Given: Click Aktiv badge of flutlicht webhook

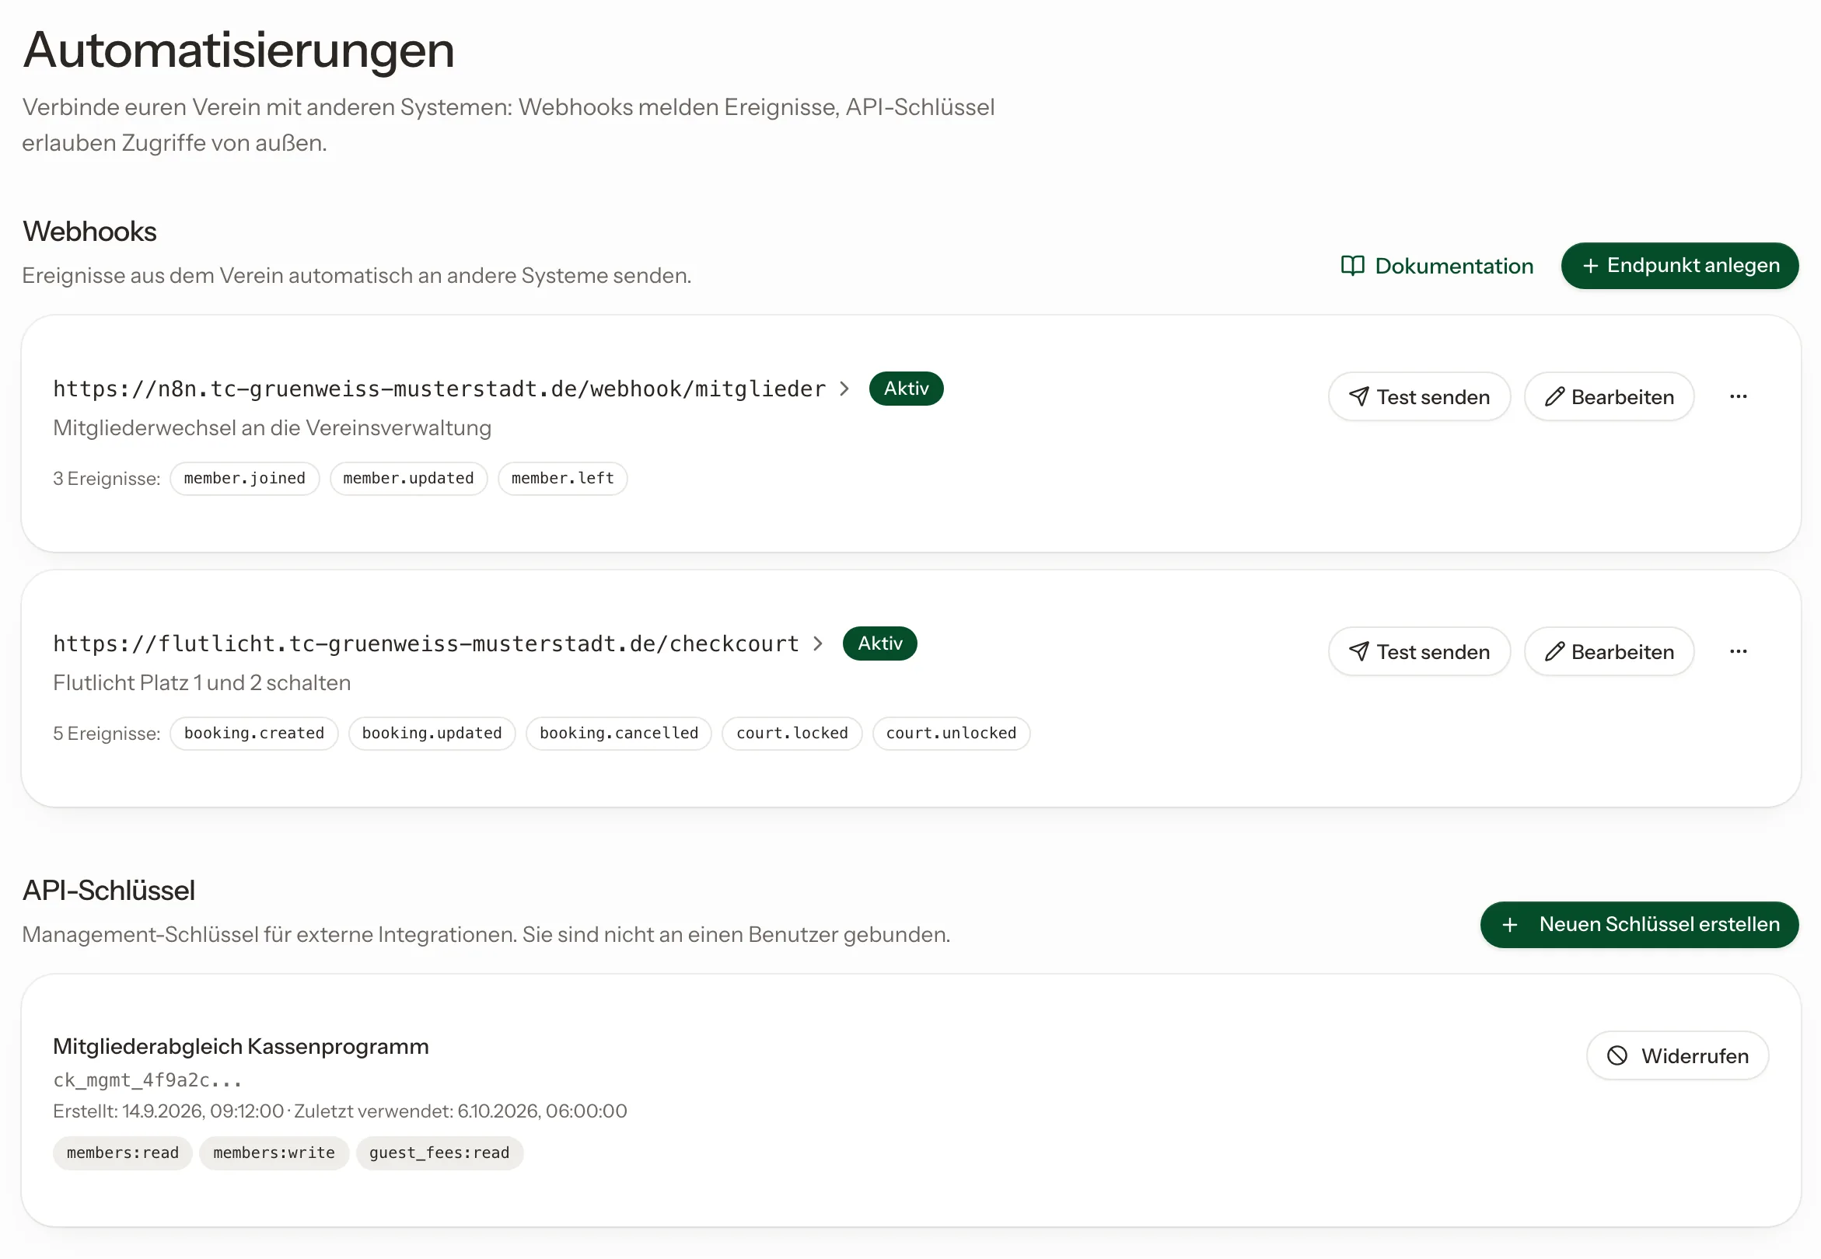Looking at the screenshot, I should (x=879, y=643).
